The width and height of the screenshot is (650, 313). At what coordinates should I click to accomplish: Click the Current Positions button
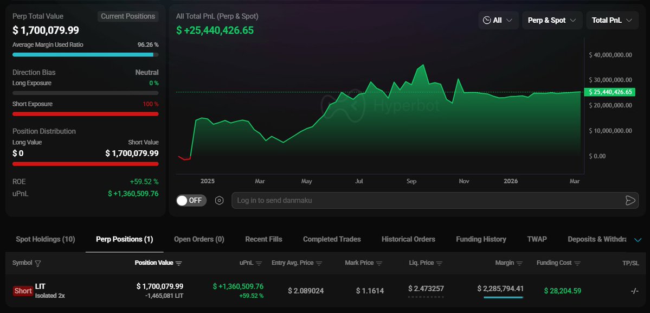click(128, 16)
